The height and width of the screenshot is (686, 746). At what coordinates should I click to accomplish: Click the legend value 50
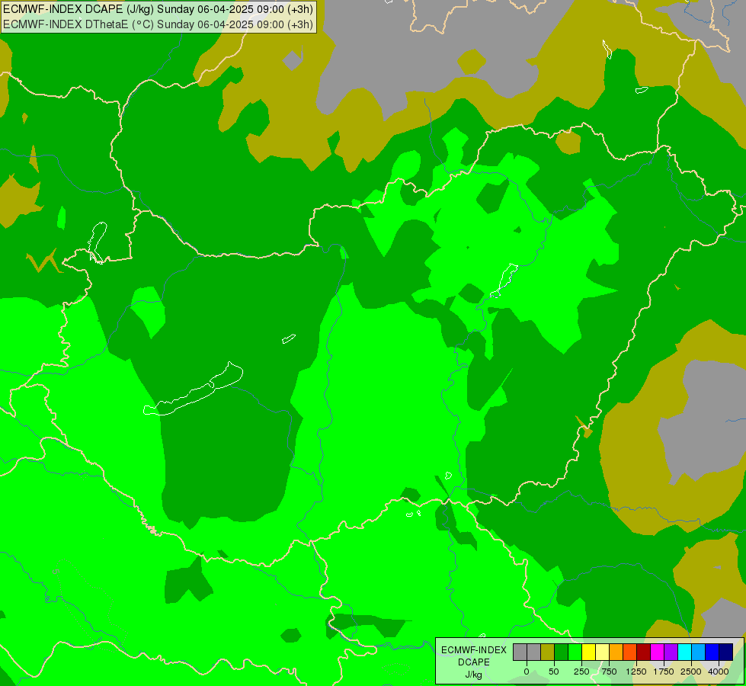click(x=554, y=672)
